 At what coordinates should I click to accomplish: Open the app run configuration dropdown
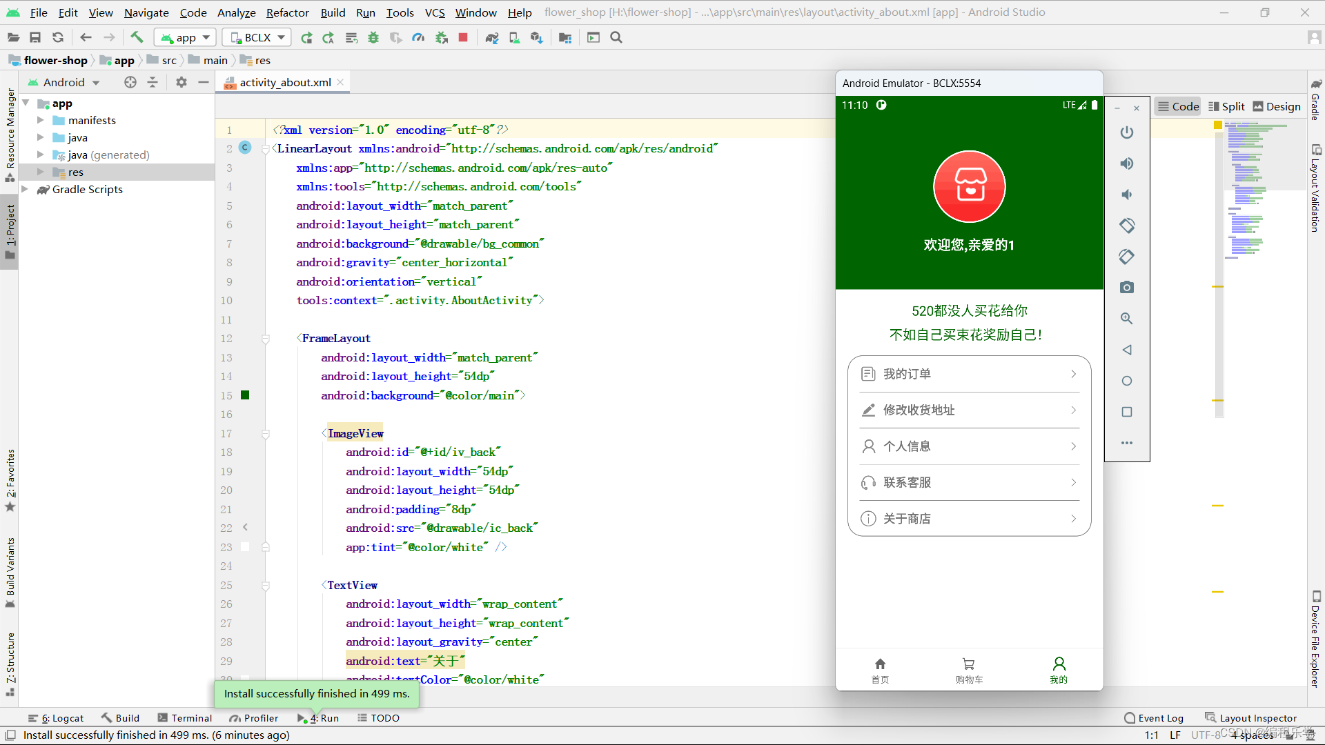click(x=186, y=37)
